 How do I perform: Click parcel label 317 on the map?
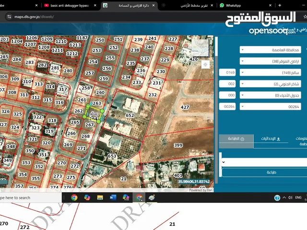[63, 89]
